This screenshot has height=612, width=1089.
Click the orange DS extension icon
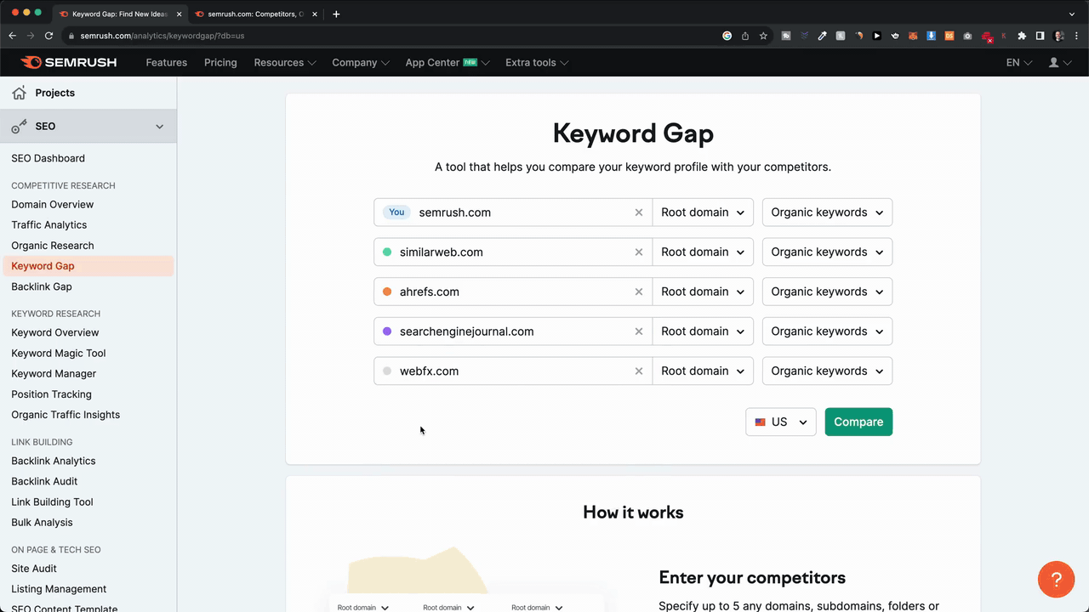pos(949,36)
